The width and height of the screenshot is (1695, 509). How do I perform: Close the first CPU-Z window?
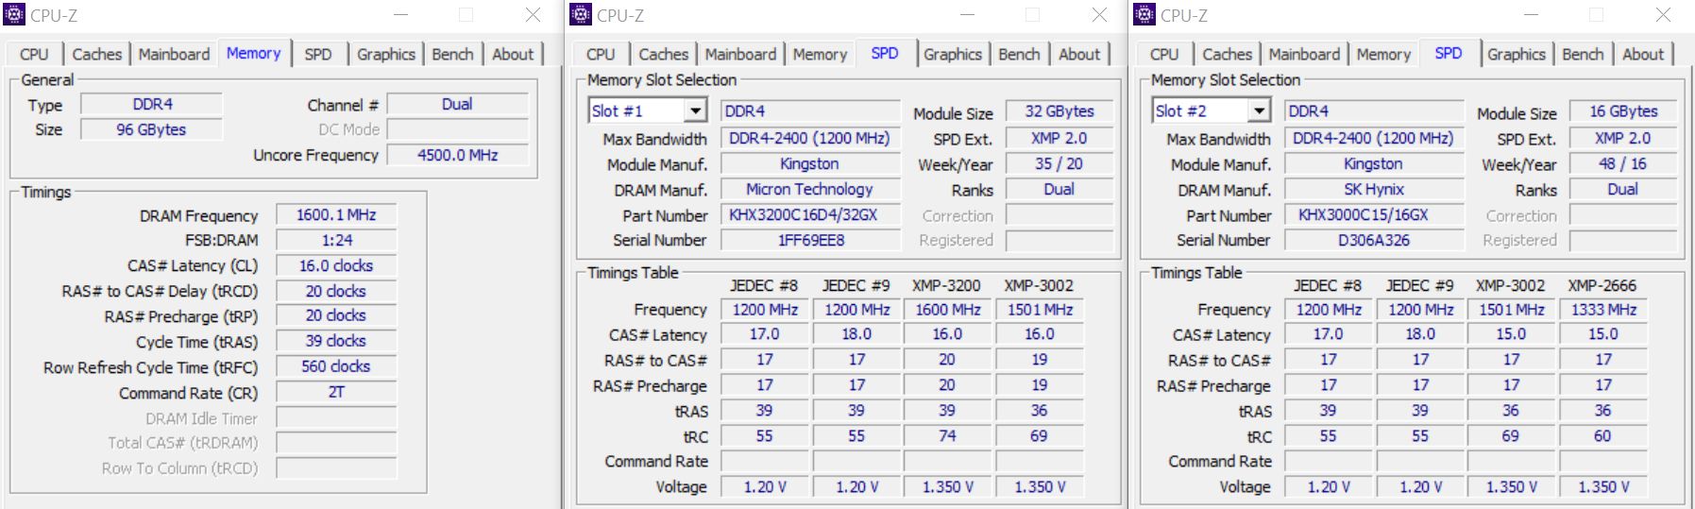click(x=533, y=15)
